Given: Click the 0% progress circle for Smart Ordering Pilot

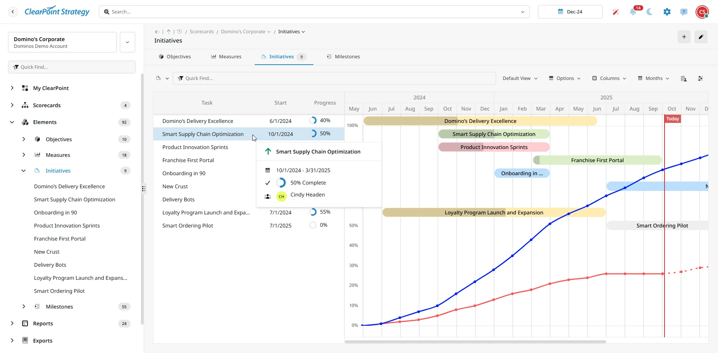Looking at the screenshot, I should point(313,225).
